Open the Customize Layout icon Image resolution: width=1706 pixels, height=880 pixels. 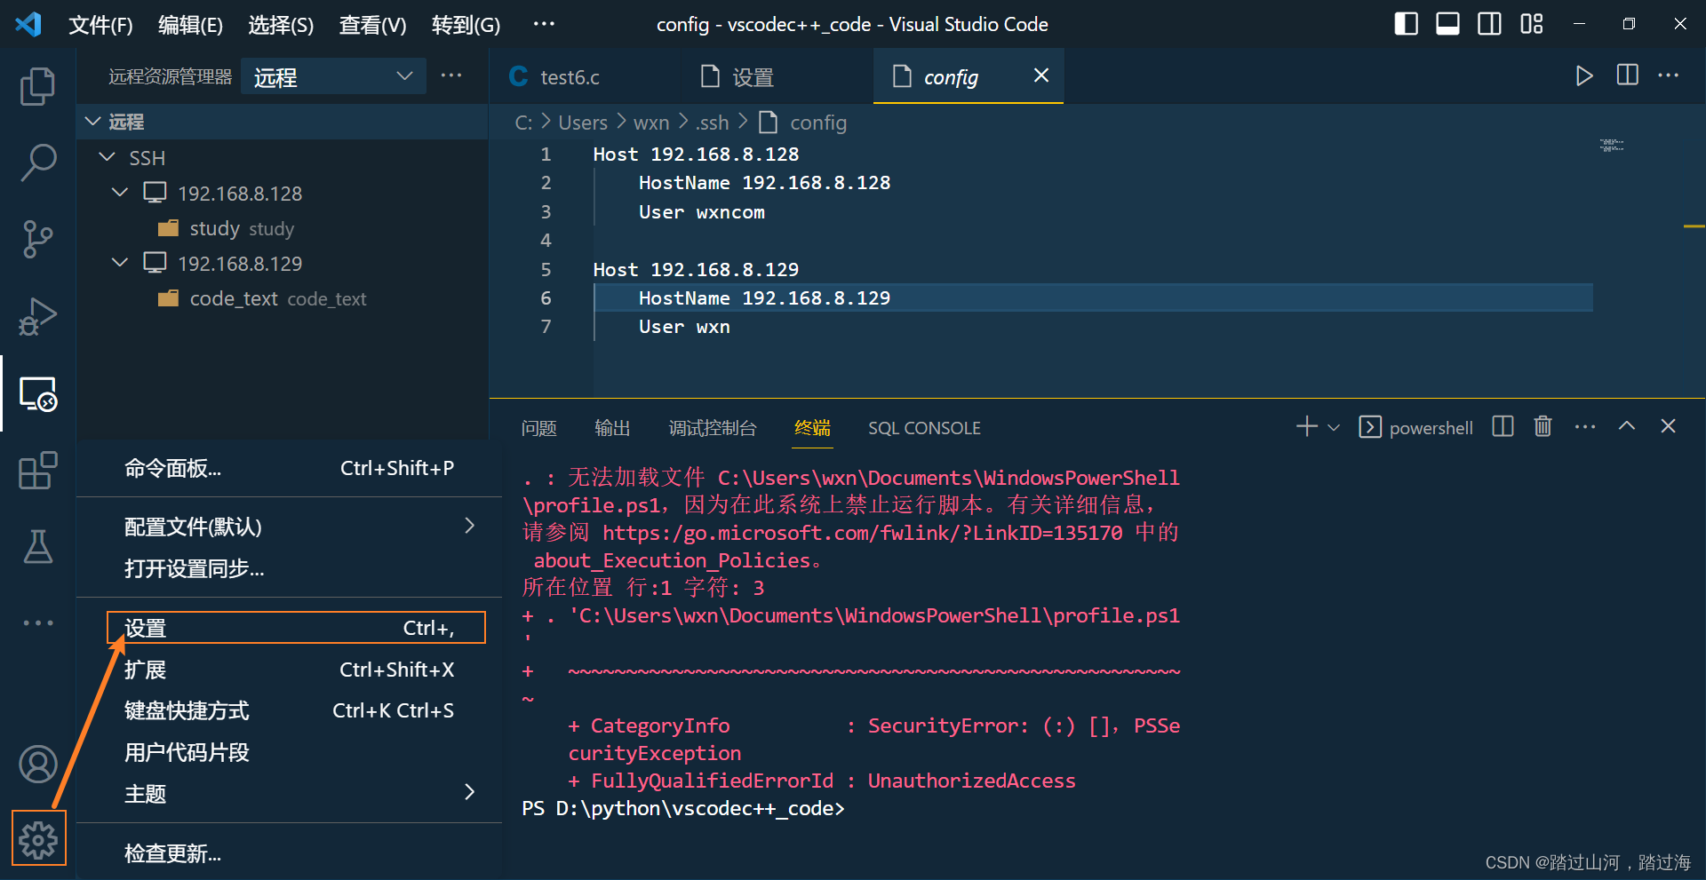tap(1531, 24)
